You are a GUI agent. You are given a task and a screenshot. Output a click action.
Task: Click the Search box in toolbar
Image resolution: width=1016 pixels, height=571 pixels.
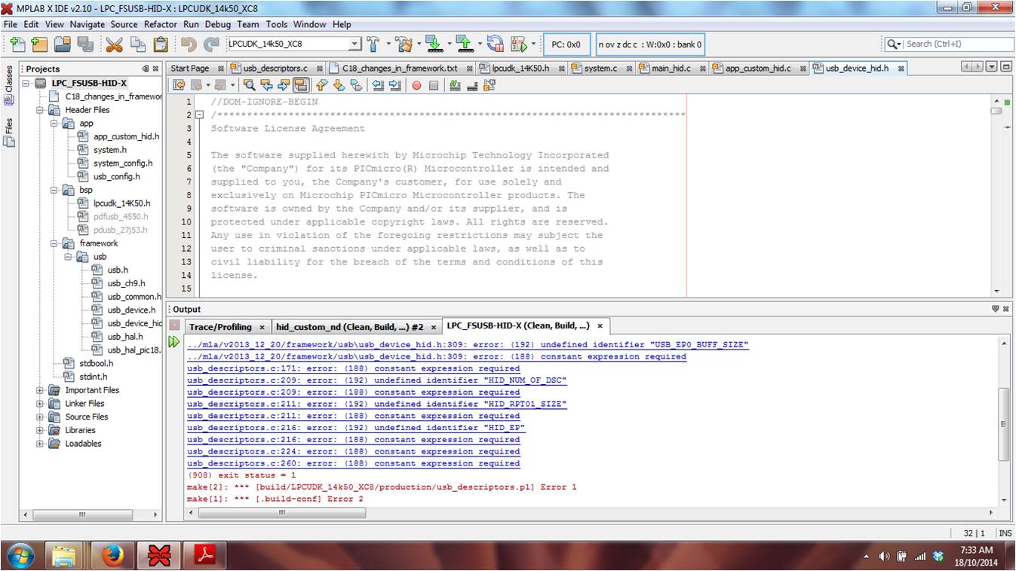coord(958,44)
